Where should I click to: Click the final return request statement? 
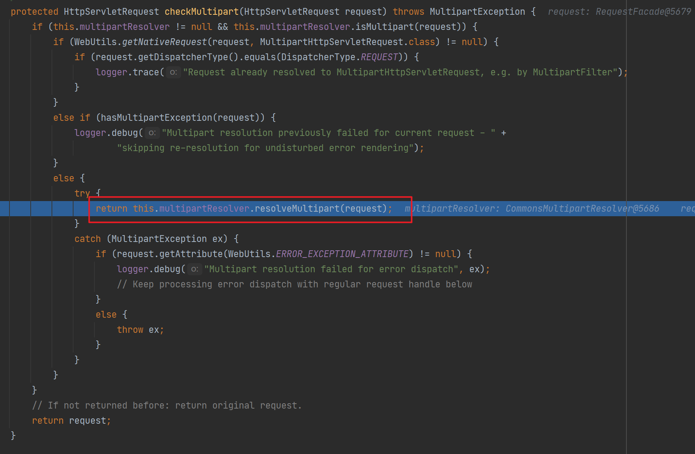[x=71, y=421]
